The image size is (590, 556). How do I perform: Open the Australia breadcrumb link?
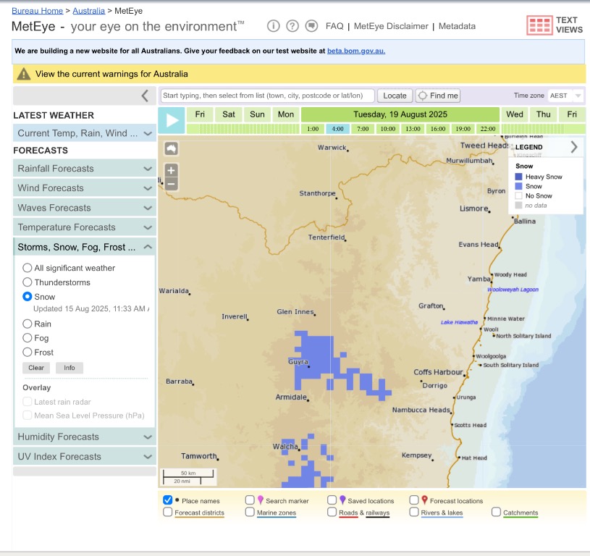89,11
